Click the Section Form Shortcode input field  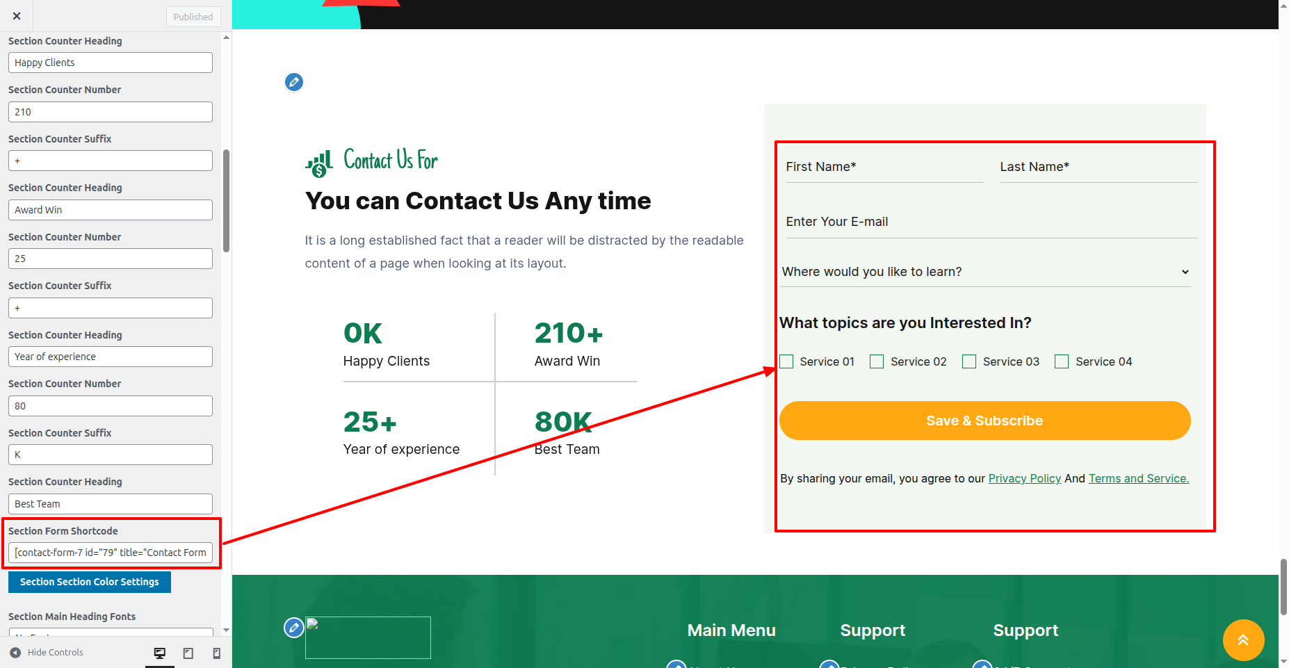tap(111, 553)
